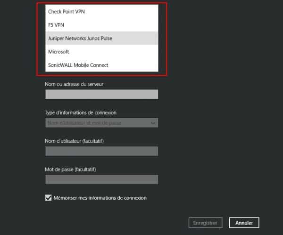The width and height of the screenshot is (283, 235).
Task: Cancel the dialog with Annuler
Action: point(244,223)
